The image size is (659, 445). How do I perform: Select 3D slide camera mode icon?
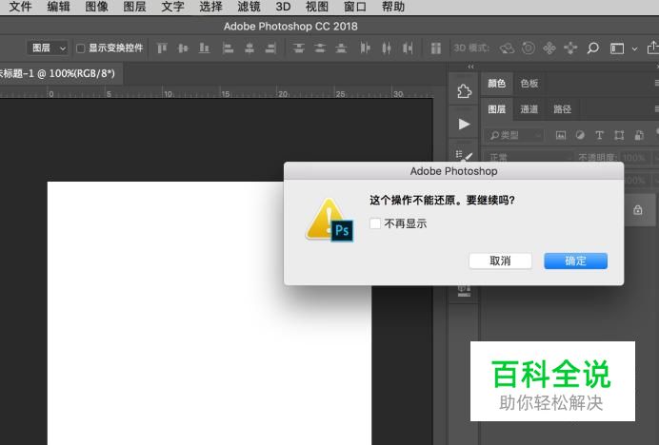coord(570,48)
